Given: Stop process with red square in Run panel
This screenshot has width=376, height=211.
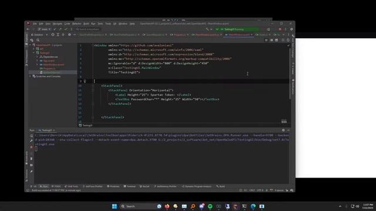Looking at the screenshot, I should 31,147.
